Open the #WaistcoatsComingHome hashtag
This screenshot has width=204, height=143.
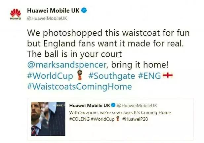click(x=79, y=86)
